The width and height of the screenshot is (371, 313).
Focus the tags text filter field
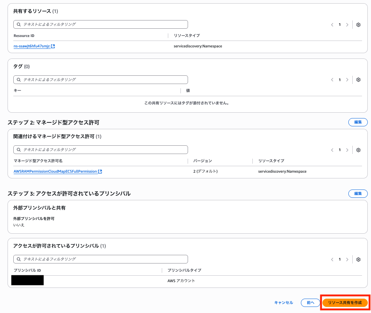tap(101, 80)
